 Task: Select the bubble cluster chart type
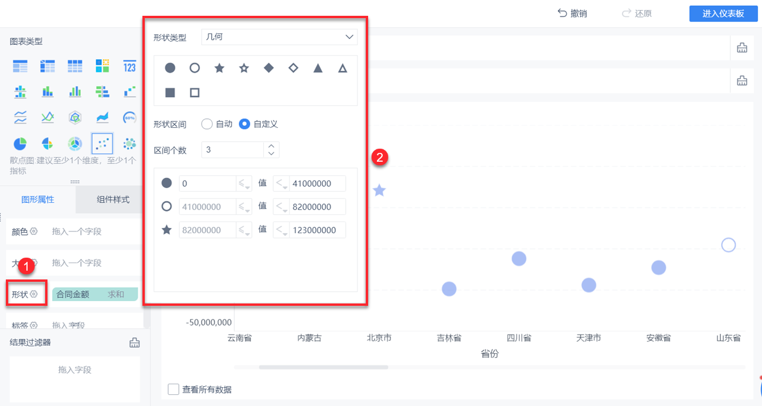(x=130, y=143)
